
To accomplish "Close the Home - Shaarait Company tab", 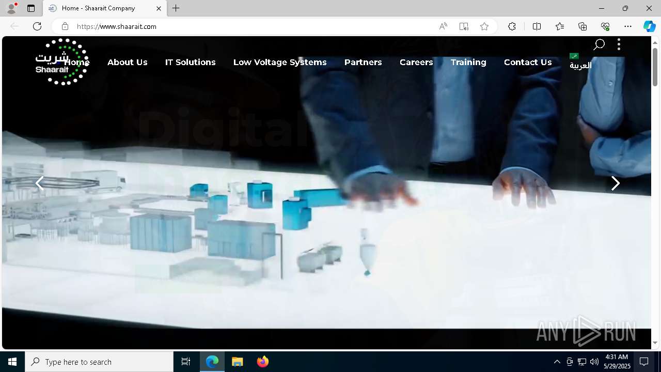I will point(159,8).
